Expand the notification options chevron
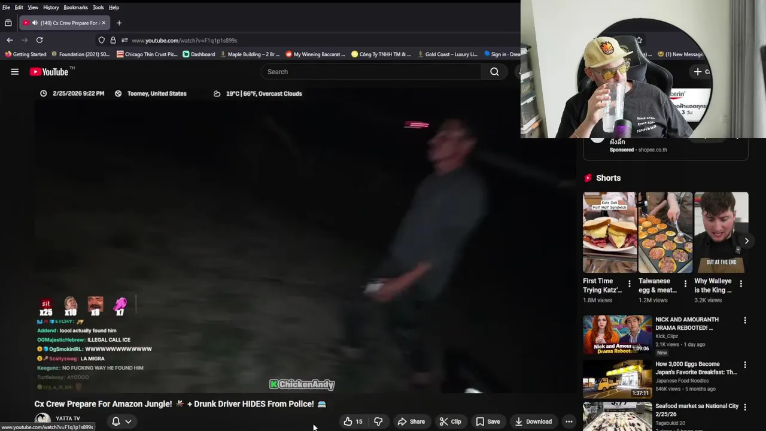 [x=128, y=421]
